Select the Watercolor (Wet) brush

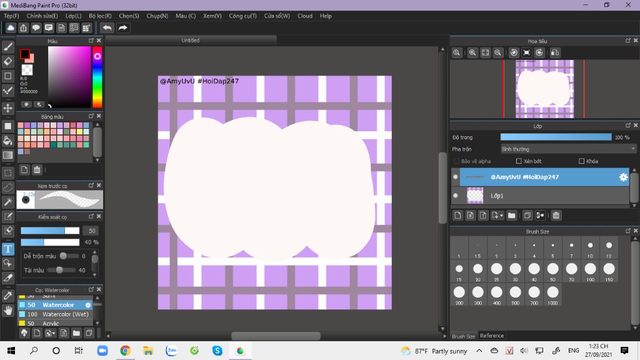click(65, 314)
